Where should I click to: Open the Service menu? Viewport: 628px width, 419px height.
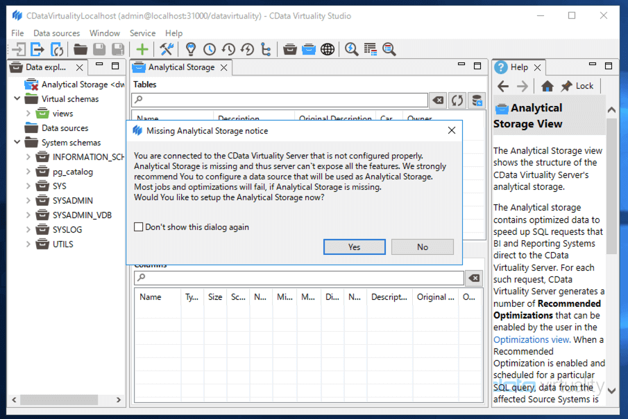pyautogui.click(x=142, y=33)
